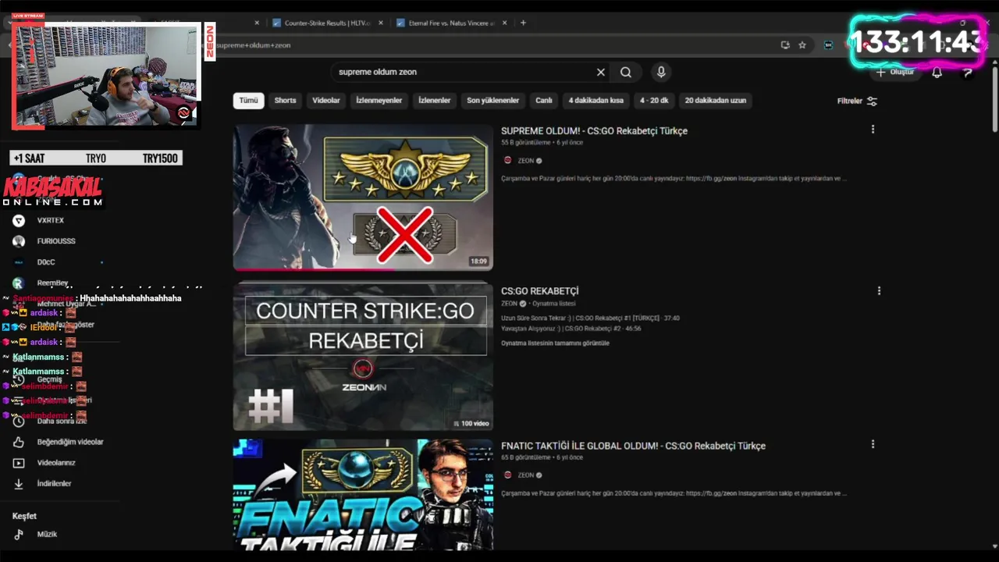Open YouTube notifications bell
This screenshot has width=999, height=562.
937,72
